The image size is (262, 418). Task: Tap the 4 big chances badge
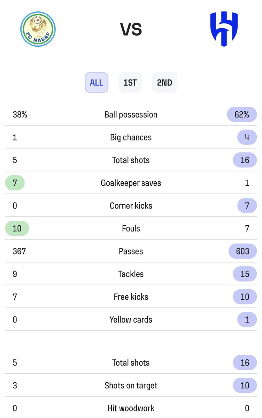point(247,137)
